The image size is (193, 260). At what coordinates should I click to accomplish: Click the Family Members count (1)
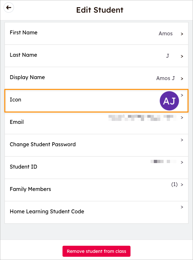(175, 184)
